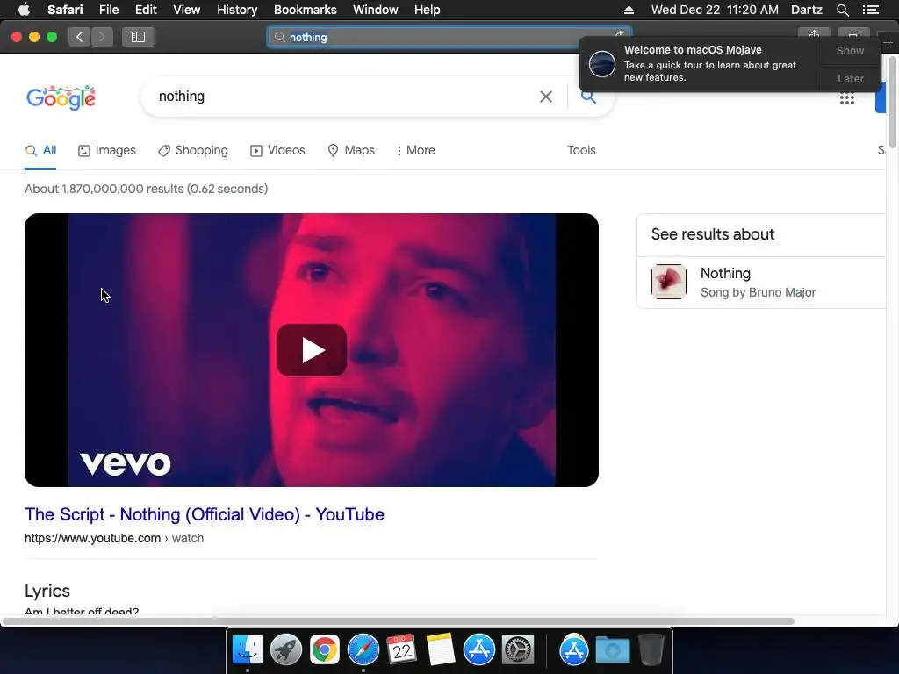Image resolution: width=899 pixels, height=674 pixels.
Task: Click the Safari address bar
Action: coord(449,37)
